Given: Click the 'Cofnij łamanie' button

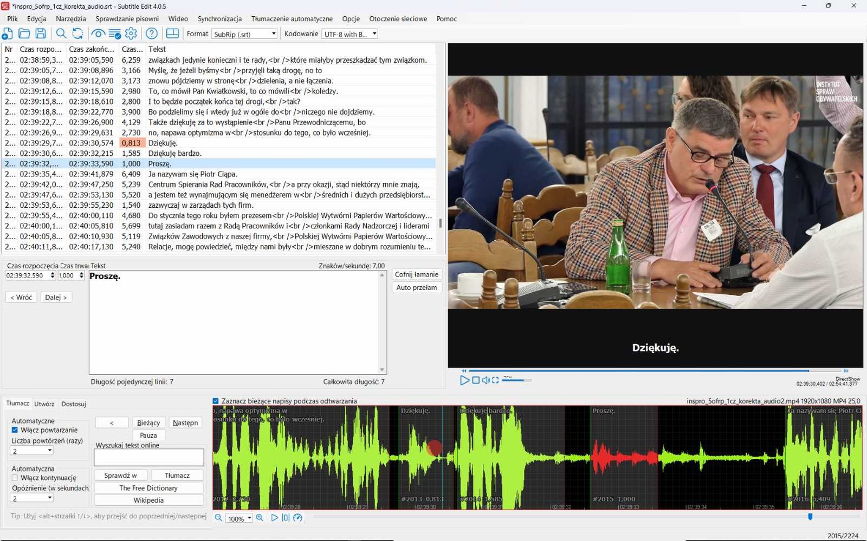Looking at the screenshot, I should pyautogui.click(x=417, y=274).
